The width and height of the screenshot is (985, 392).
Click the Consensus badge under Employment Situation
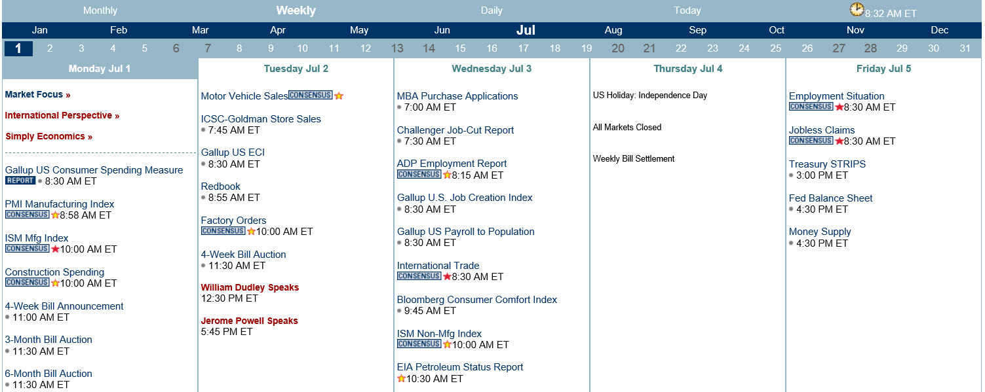click(x=811, y=107)
